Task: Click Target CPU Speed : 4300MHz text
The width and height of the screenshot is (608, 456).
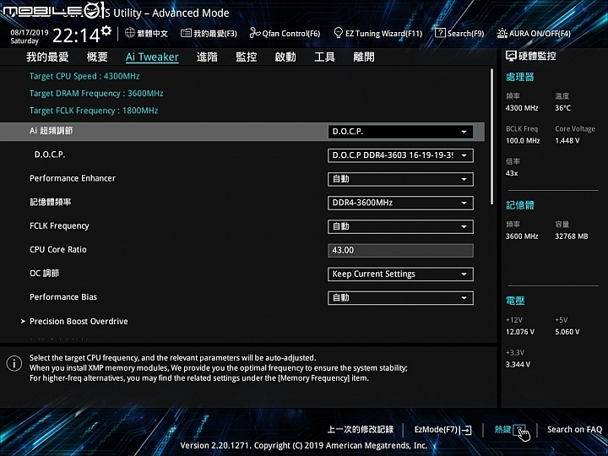Action: (x=84, y=76)
